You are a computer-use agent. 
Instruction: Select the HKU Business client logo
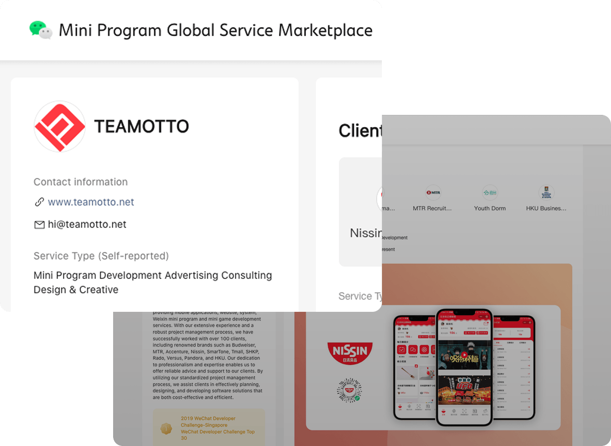coord(546,192)
